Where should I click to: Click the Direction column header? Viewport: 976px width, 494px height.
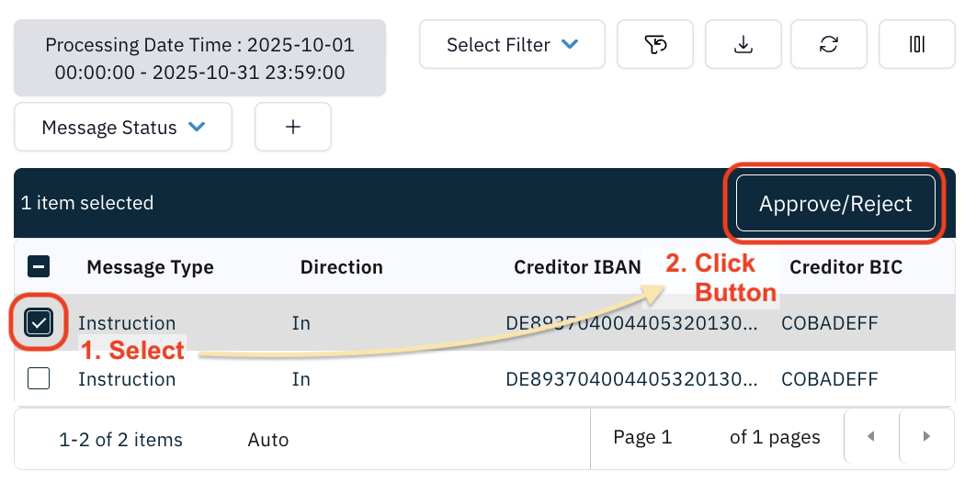(341, 267)
